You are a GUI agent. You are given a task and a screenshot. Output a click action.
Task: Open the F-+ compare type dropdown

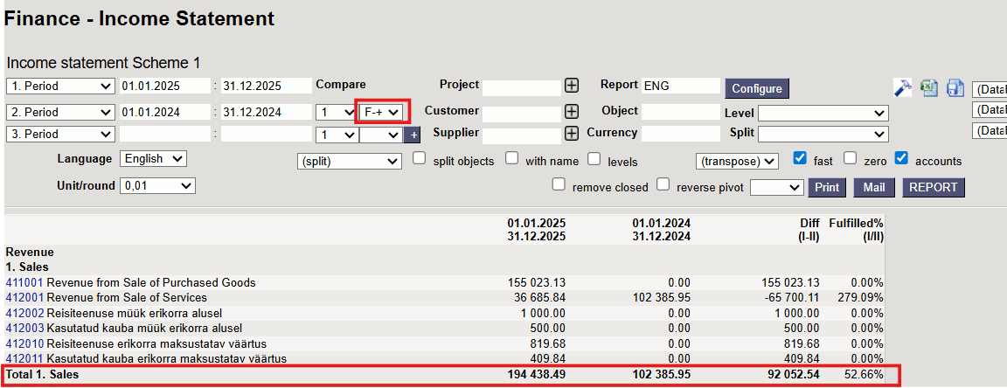tap(382, 112)
